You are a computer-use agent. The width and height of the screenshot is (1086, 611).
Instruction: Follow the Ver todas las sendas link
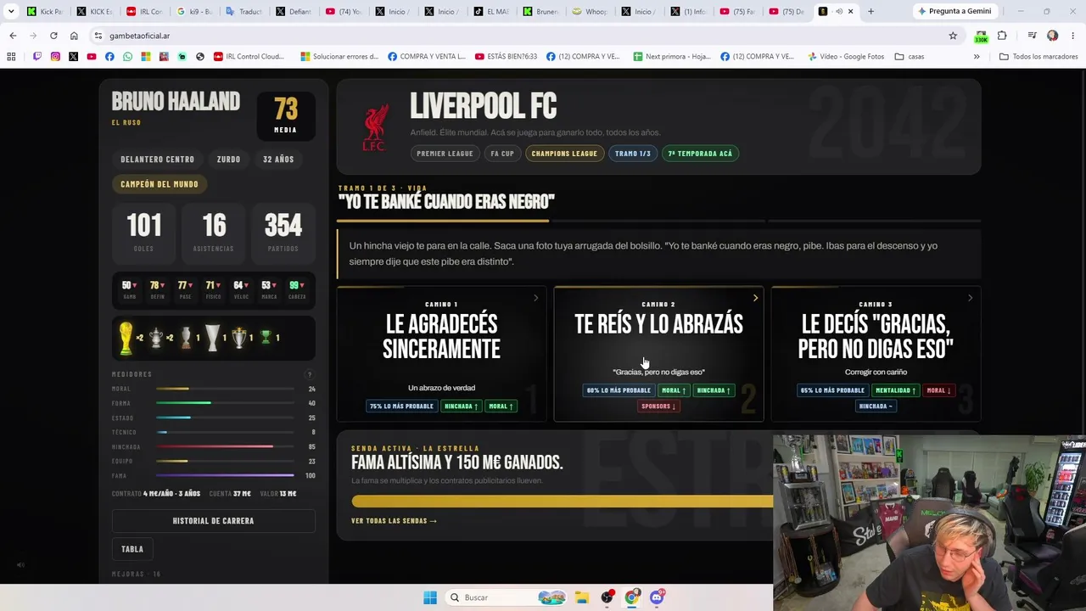coord(394,521)
